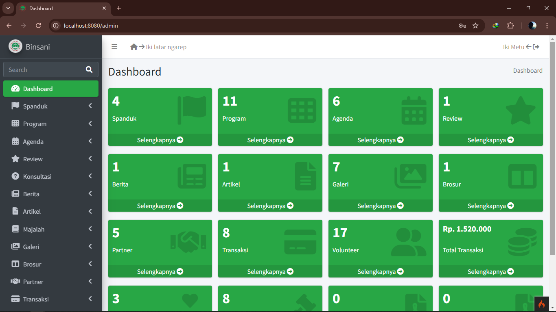The image size is (556, 312).
Task: Open Selengkapnya link on the Program card
Action: click(x=270, y=140)
